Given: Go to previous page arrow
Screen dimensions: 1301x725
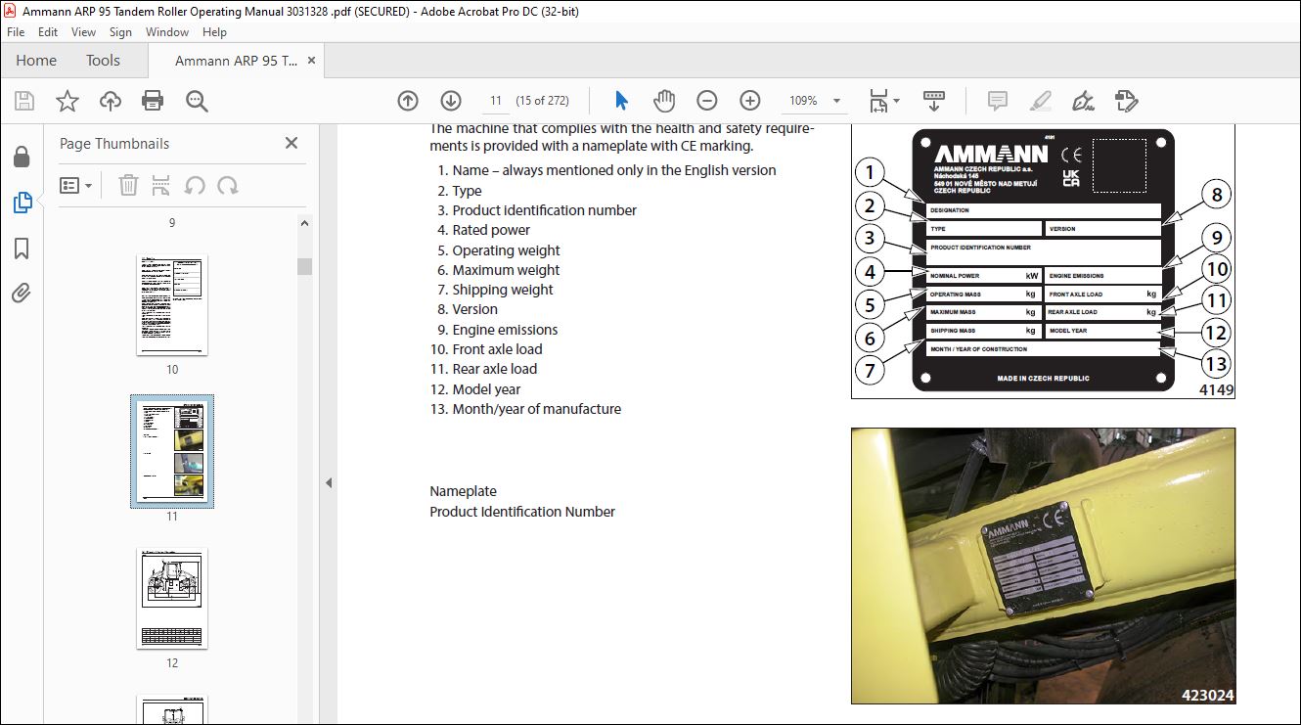Looking at the screenshot, I should coord(408,101).
